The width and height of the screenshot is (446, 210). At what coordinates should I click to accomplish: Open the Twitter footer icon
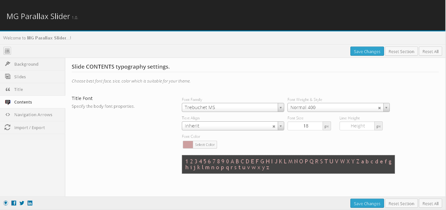click(x=22, y=203)
